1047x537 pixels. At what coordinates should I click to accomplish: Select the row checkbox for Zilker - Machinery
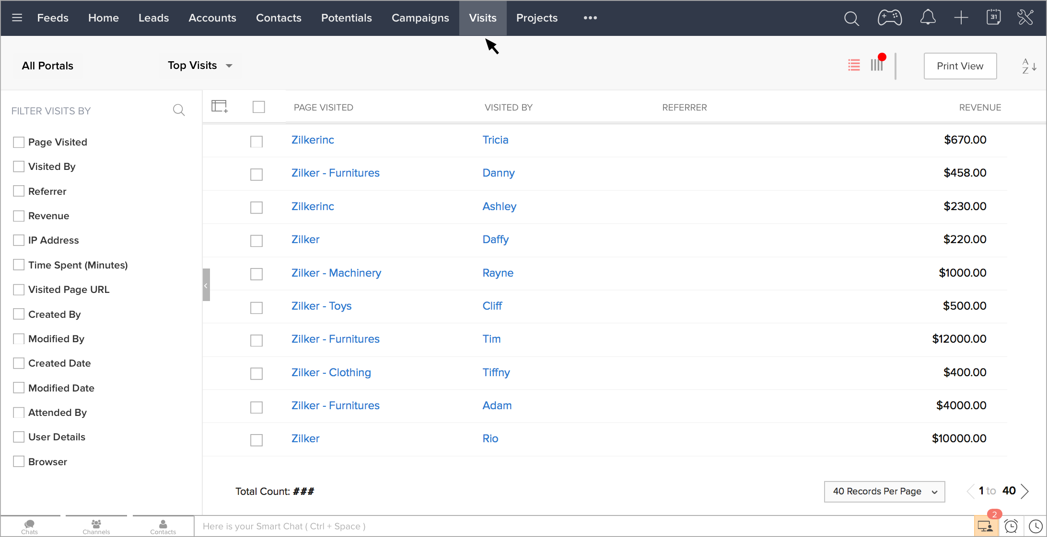tap(256, 274)
